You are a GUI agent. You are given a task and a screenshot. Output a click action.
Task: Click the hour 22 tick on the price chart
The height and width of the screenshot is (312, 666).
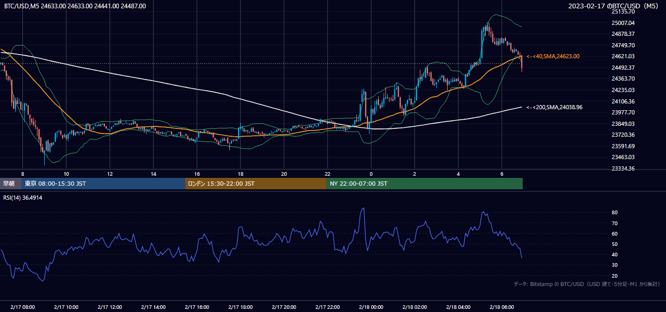327,174
